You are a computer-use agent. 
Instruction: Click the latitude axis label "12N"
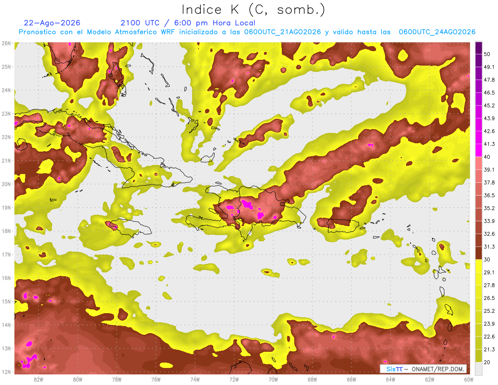pos(6,372)
